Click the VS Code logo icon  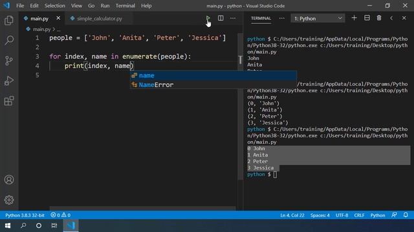6,5
